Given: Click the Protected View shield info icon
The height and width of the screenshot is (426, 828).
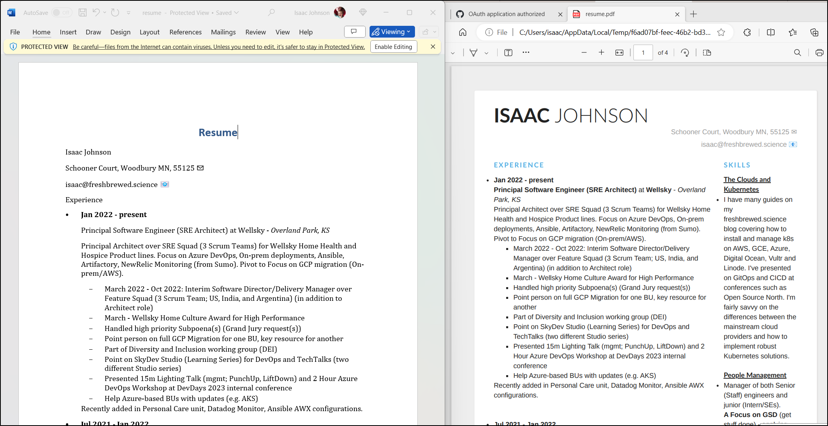Looking at the screenshot, I should [13, 47].
